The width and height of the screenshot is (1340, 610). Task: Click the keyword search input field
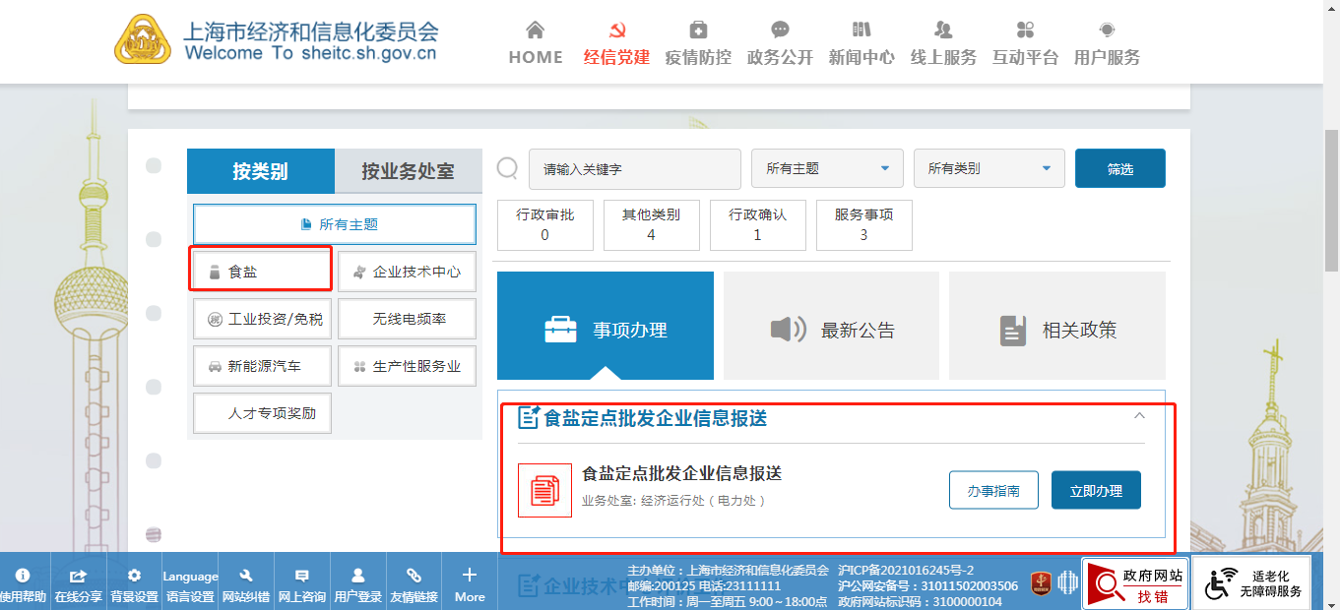coord(634,168)
